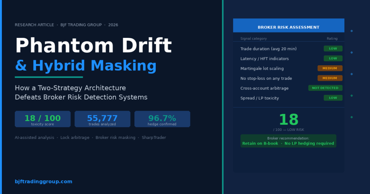The image size is (370, 194).
Task: Click the LOW badge for Trade duration
Action: point(333,49)
